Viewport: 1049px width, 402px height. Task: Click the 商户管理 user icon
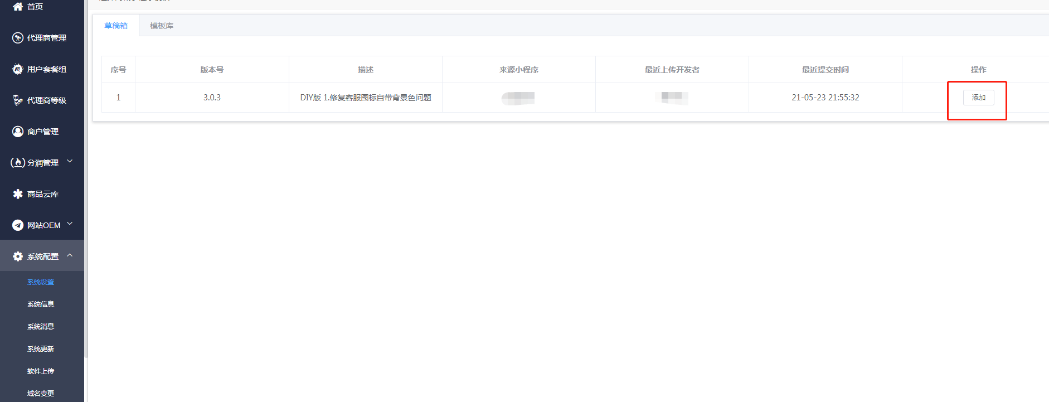pyautogui.click(x=18, y=132)
